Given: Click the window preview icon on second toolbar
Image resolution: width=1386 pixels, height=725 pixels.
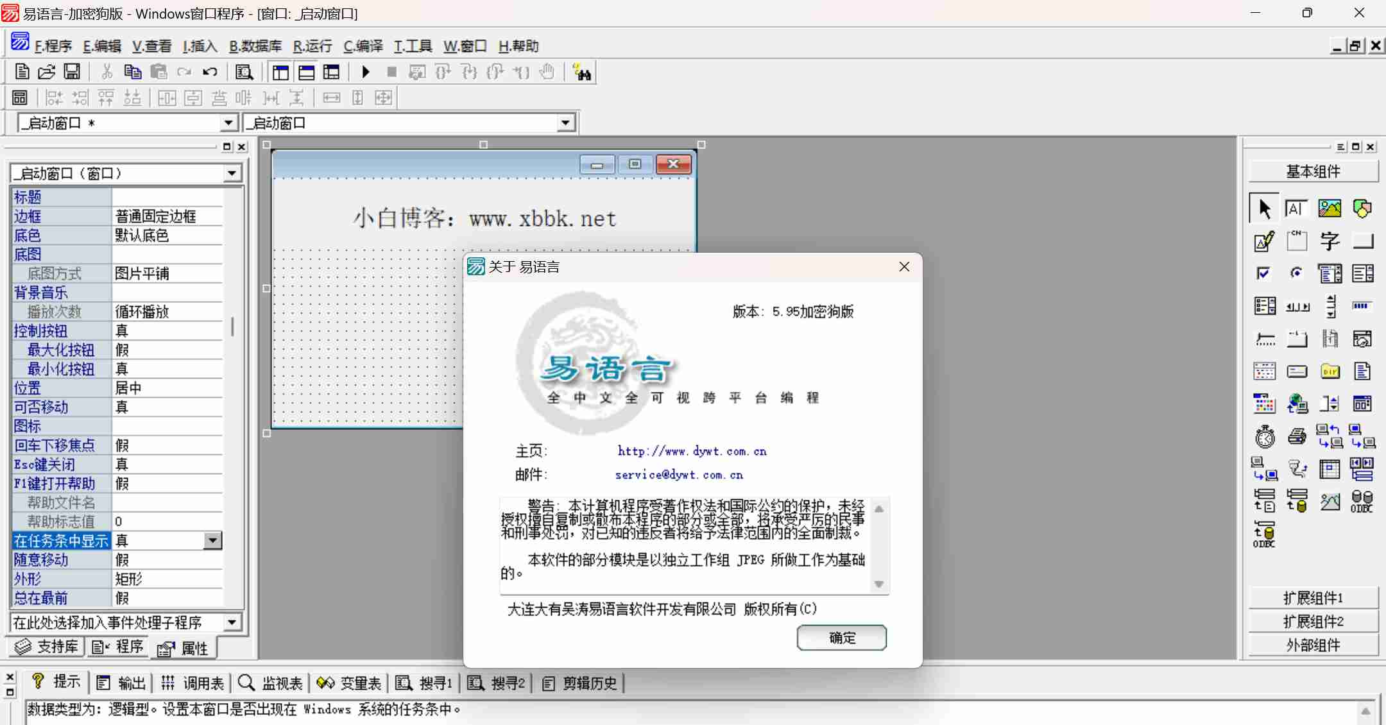Looking at the screenshot, I should coord(20,98).
